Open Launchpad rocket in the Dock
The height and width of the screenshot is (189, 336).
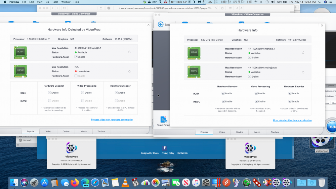[x=34, y=183]
